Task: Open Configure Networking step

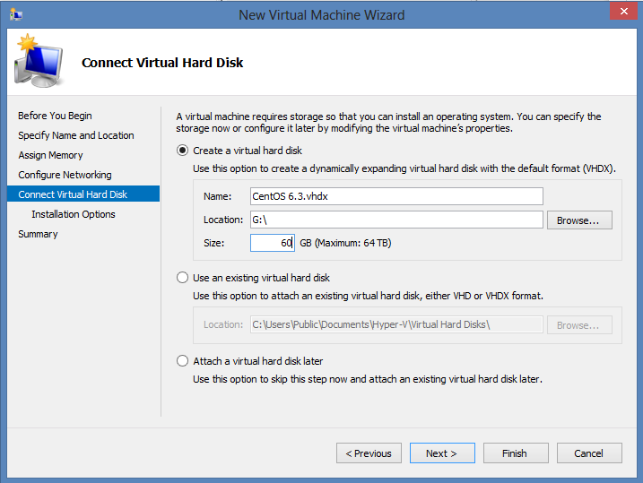Action: (65, 175)
